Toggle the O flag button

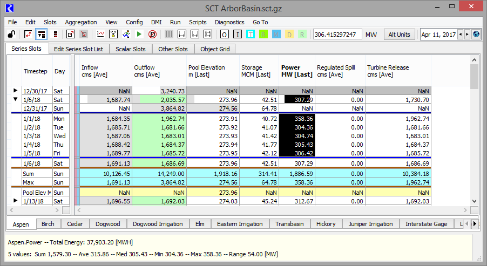pyautogui.click(x=224, y=35)
